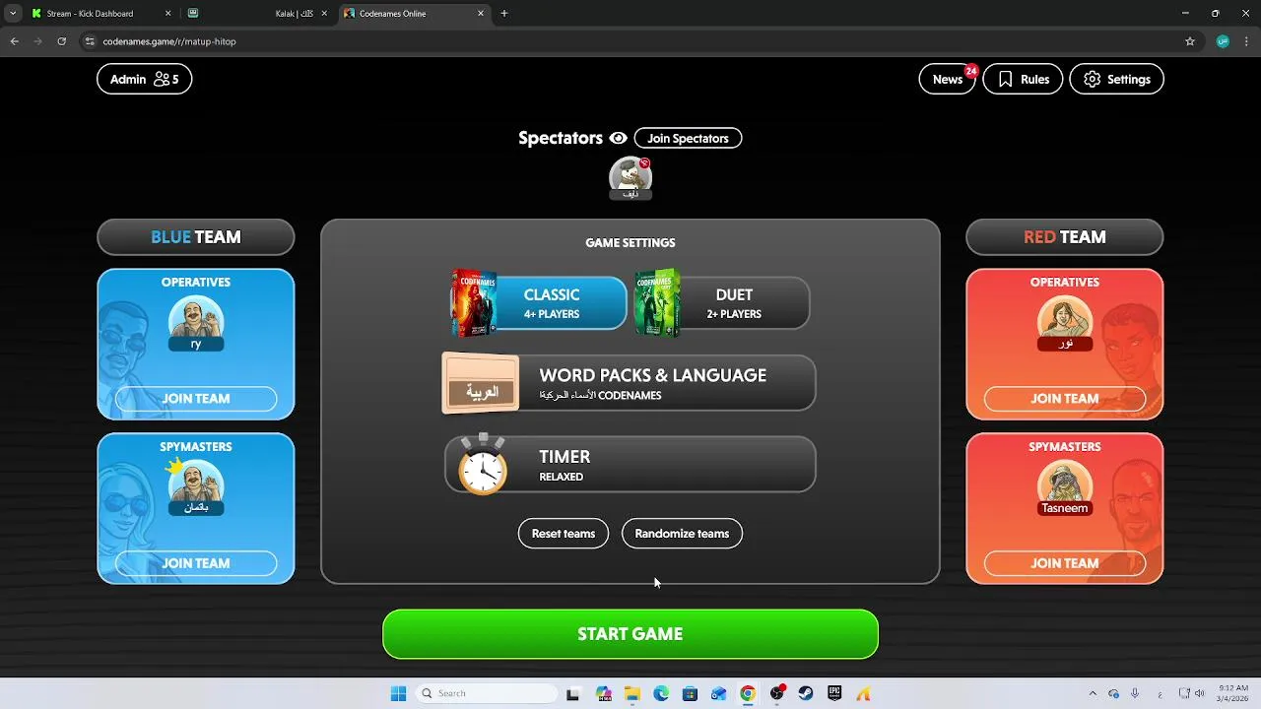Image resolution: width=1261 pixels, height=709 pixels.
Task: Open Microsoft Store from taskbar
Action: click(690, 693)
